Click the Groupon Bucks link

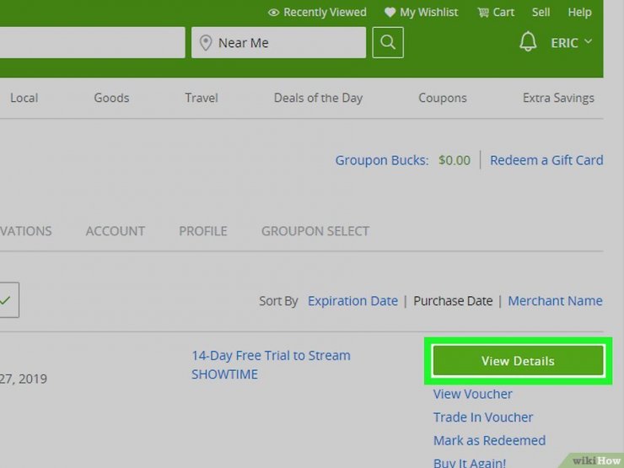(x=382, y=160)
